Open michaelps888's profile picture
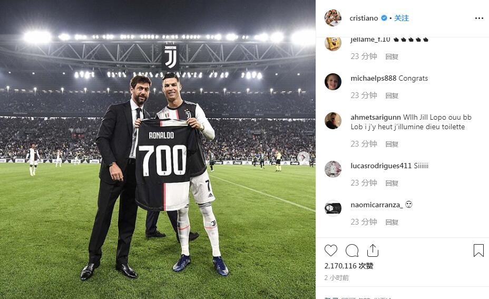The image size is (489, 299). 332,82
